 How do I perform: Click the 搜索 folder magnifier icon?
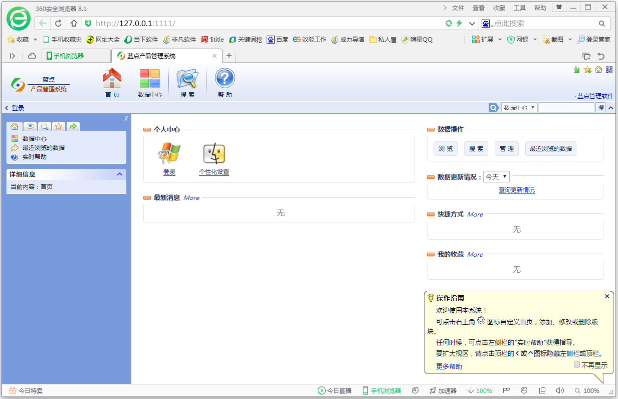(187, 79)
